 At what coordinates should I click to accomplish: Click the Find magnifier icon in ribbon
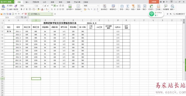(x=172, y=6)
